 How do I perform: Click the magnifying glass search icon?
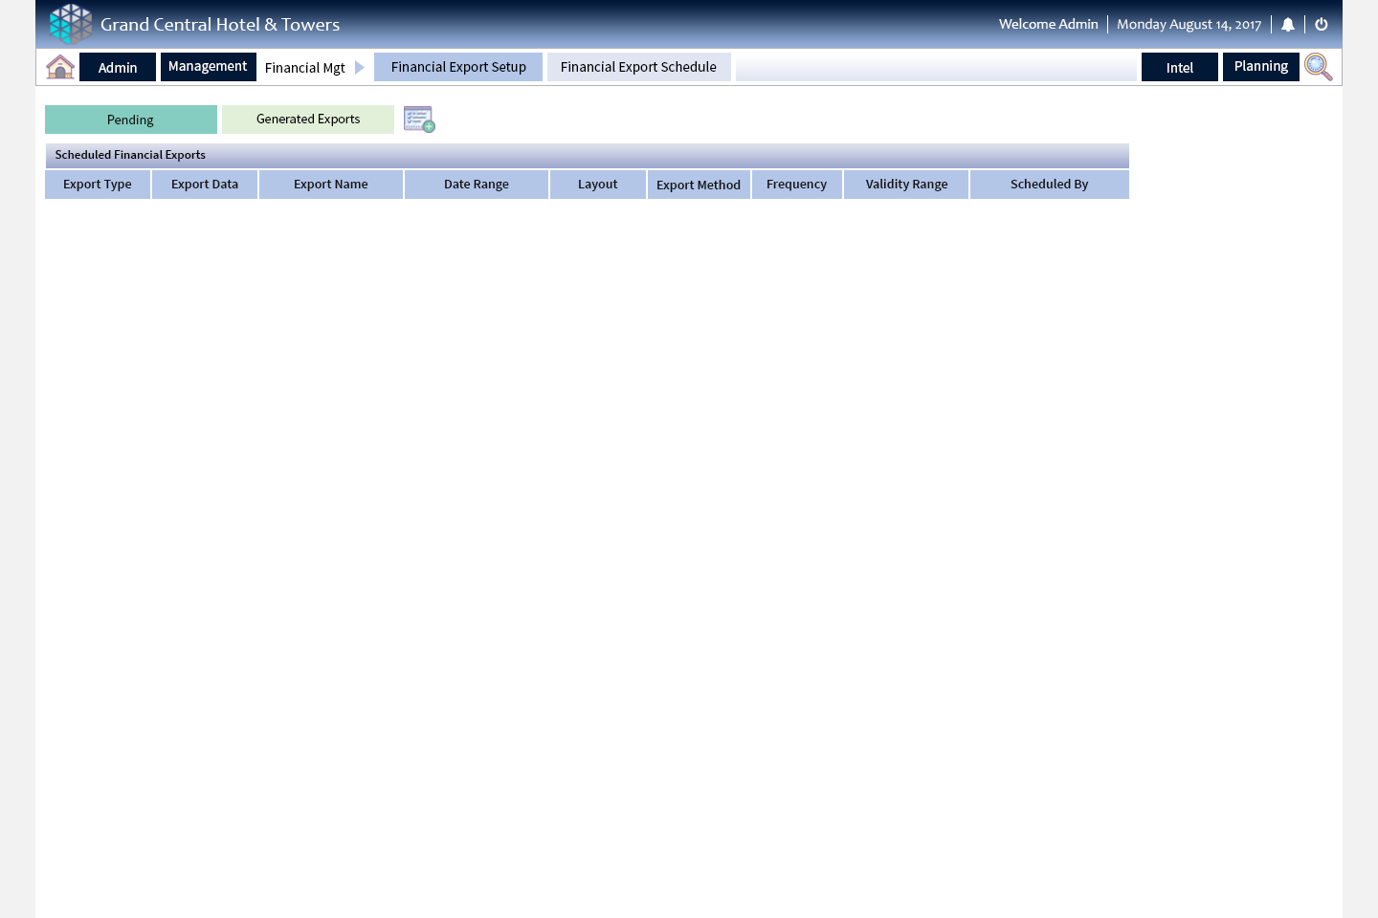pos(1318,67)
